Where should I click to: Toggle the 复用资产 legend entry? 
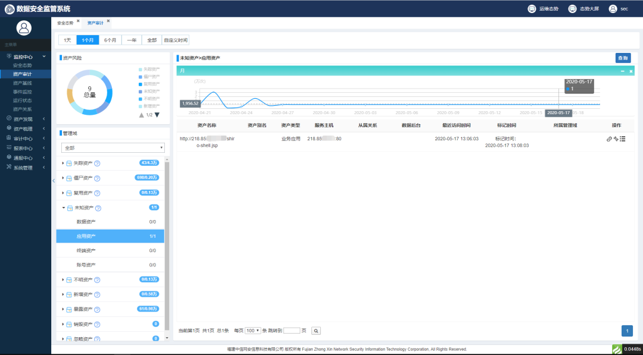point(149,84)
